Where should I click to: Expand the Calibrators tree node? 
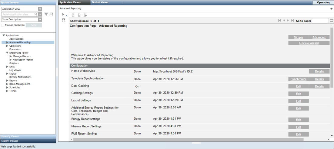7,46
